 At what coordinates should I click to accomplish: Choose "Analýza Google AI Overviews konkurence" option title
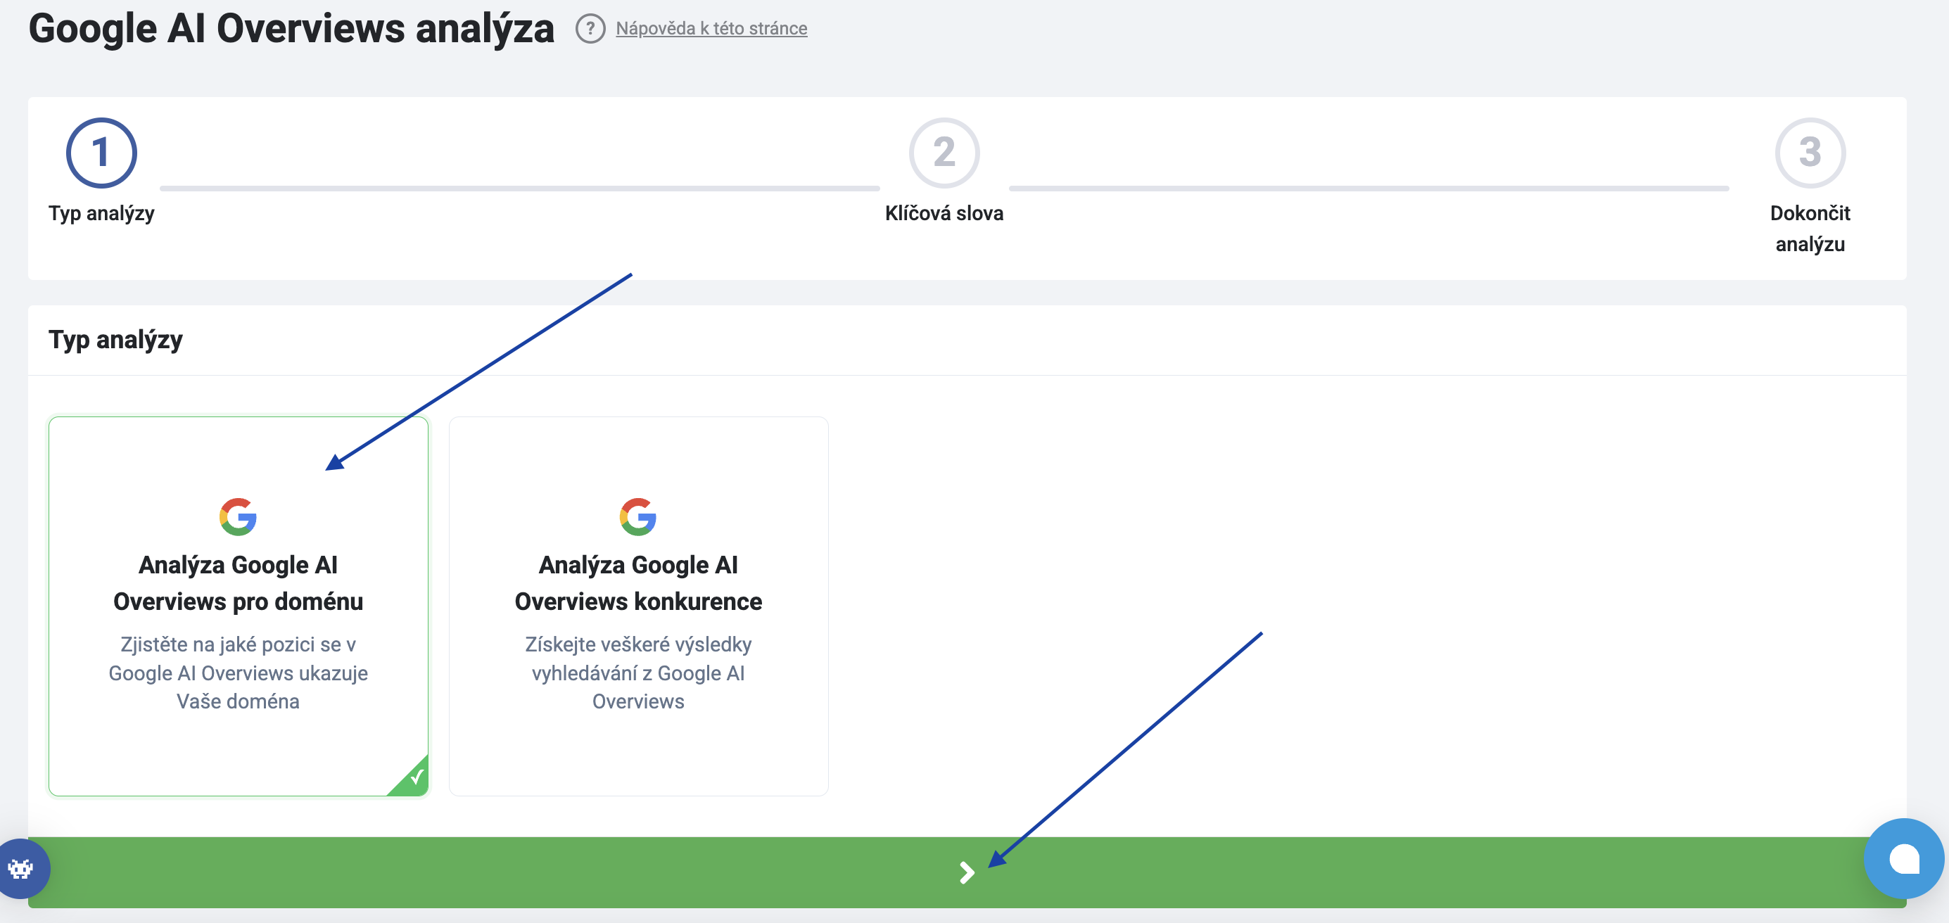click(637, 583)
